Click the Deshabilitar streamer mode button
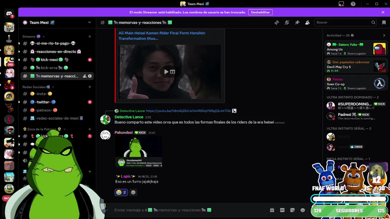390x219 pixels. [260, 12]
